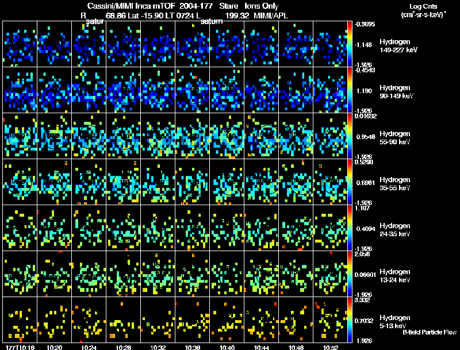
Task: Click the 'Hydrogen 13-24 keV' row label
Action: 395,276
